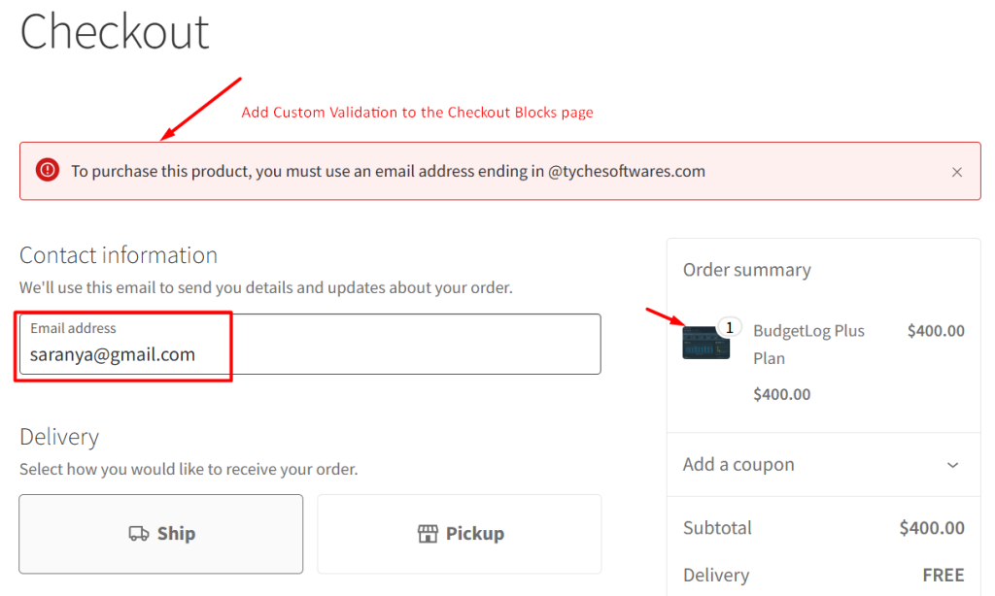Click the red custom validation annotation text

click(418, 112)
